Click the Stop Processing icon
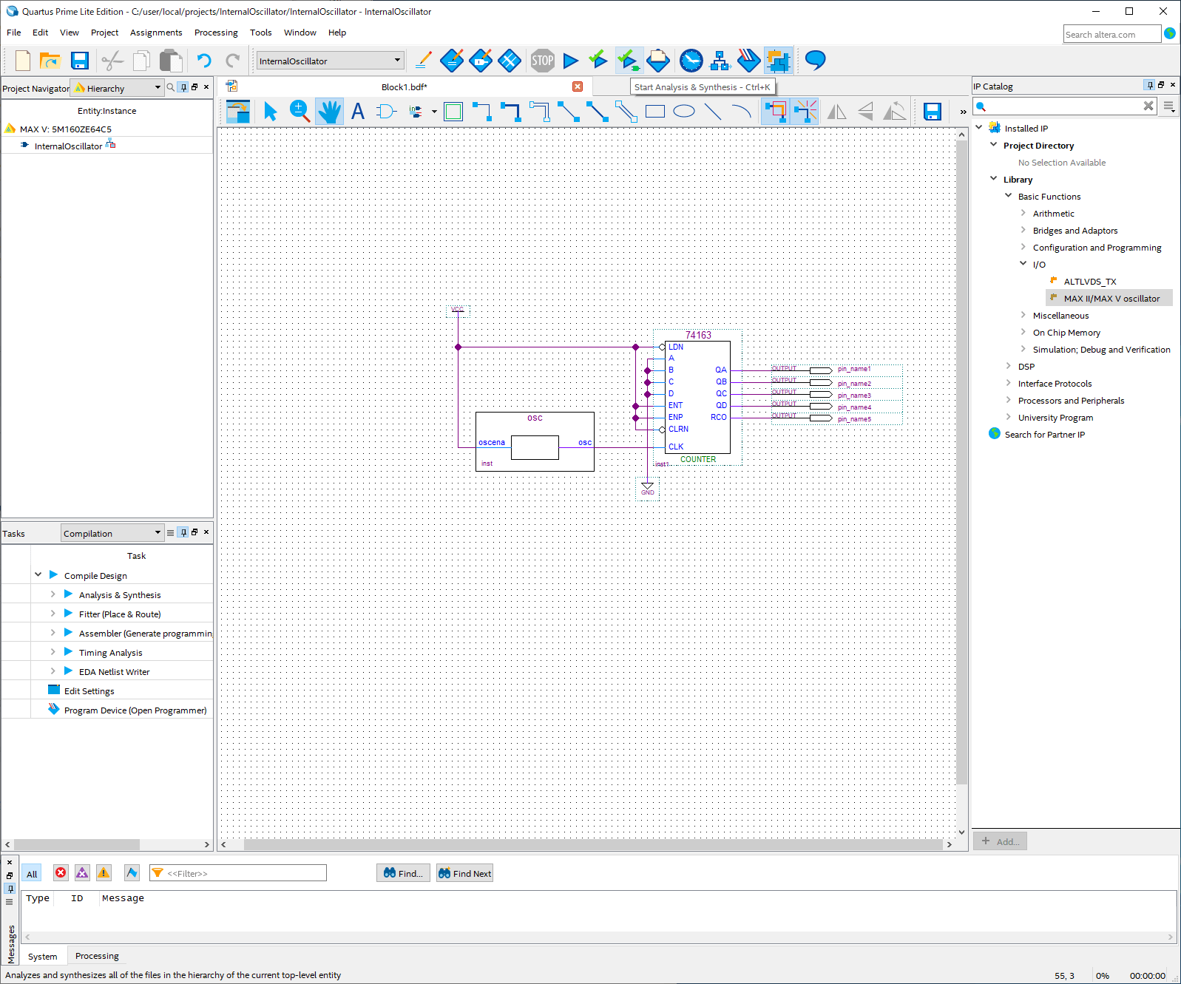The image size is (1181, 984). 542,61
